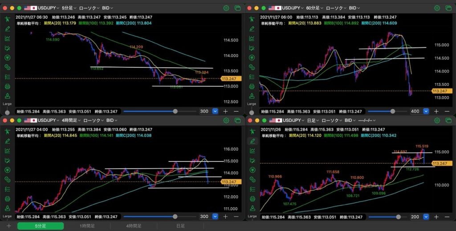The width and height of the screenshot is (456, 231).
Task: Select the highlighted pencil tool in 日足 chart
Action: coord(252,141)
